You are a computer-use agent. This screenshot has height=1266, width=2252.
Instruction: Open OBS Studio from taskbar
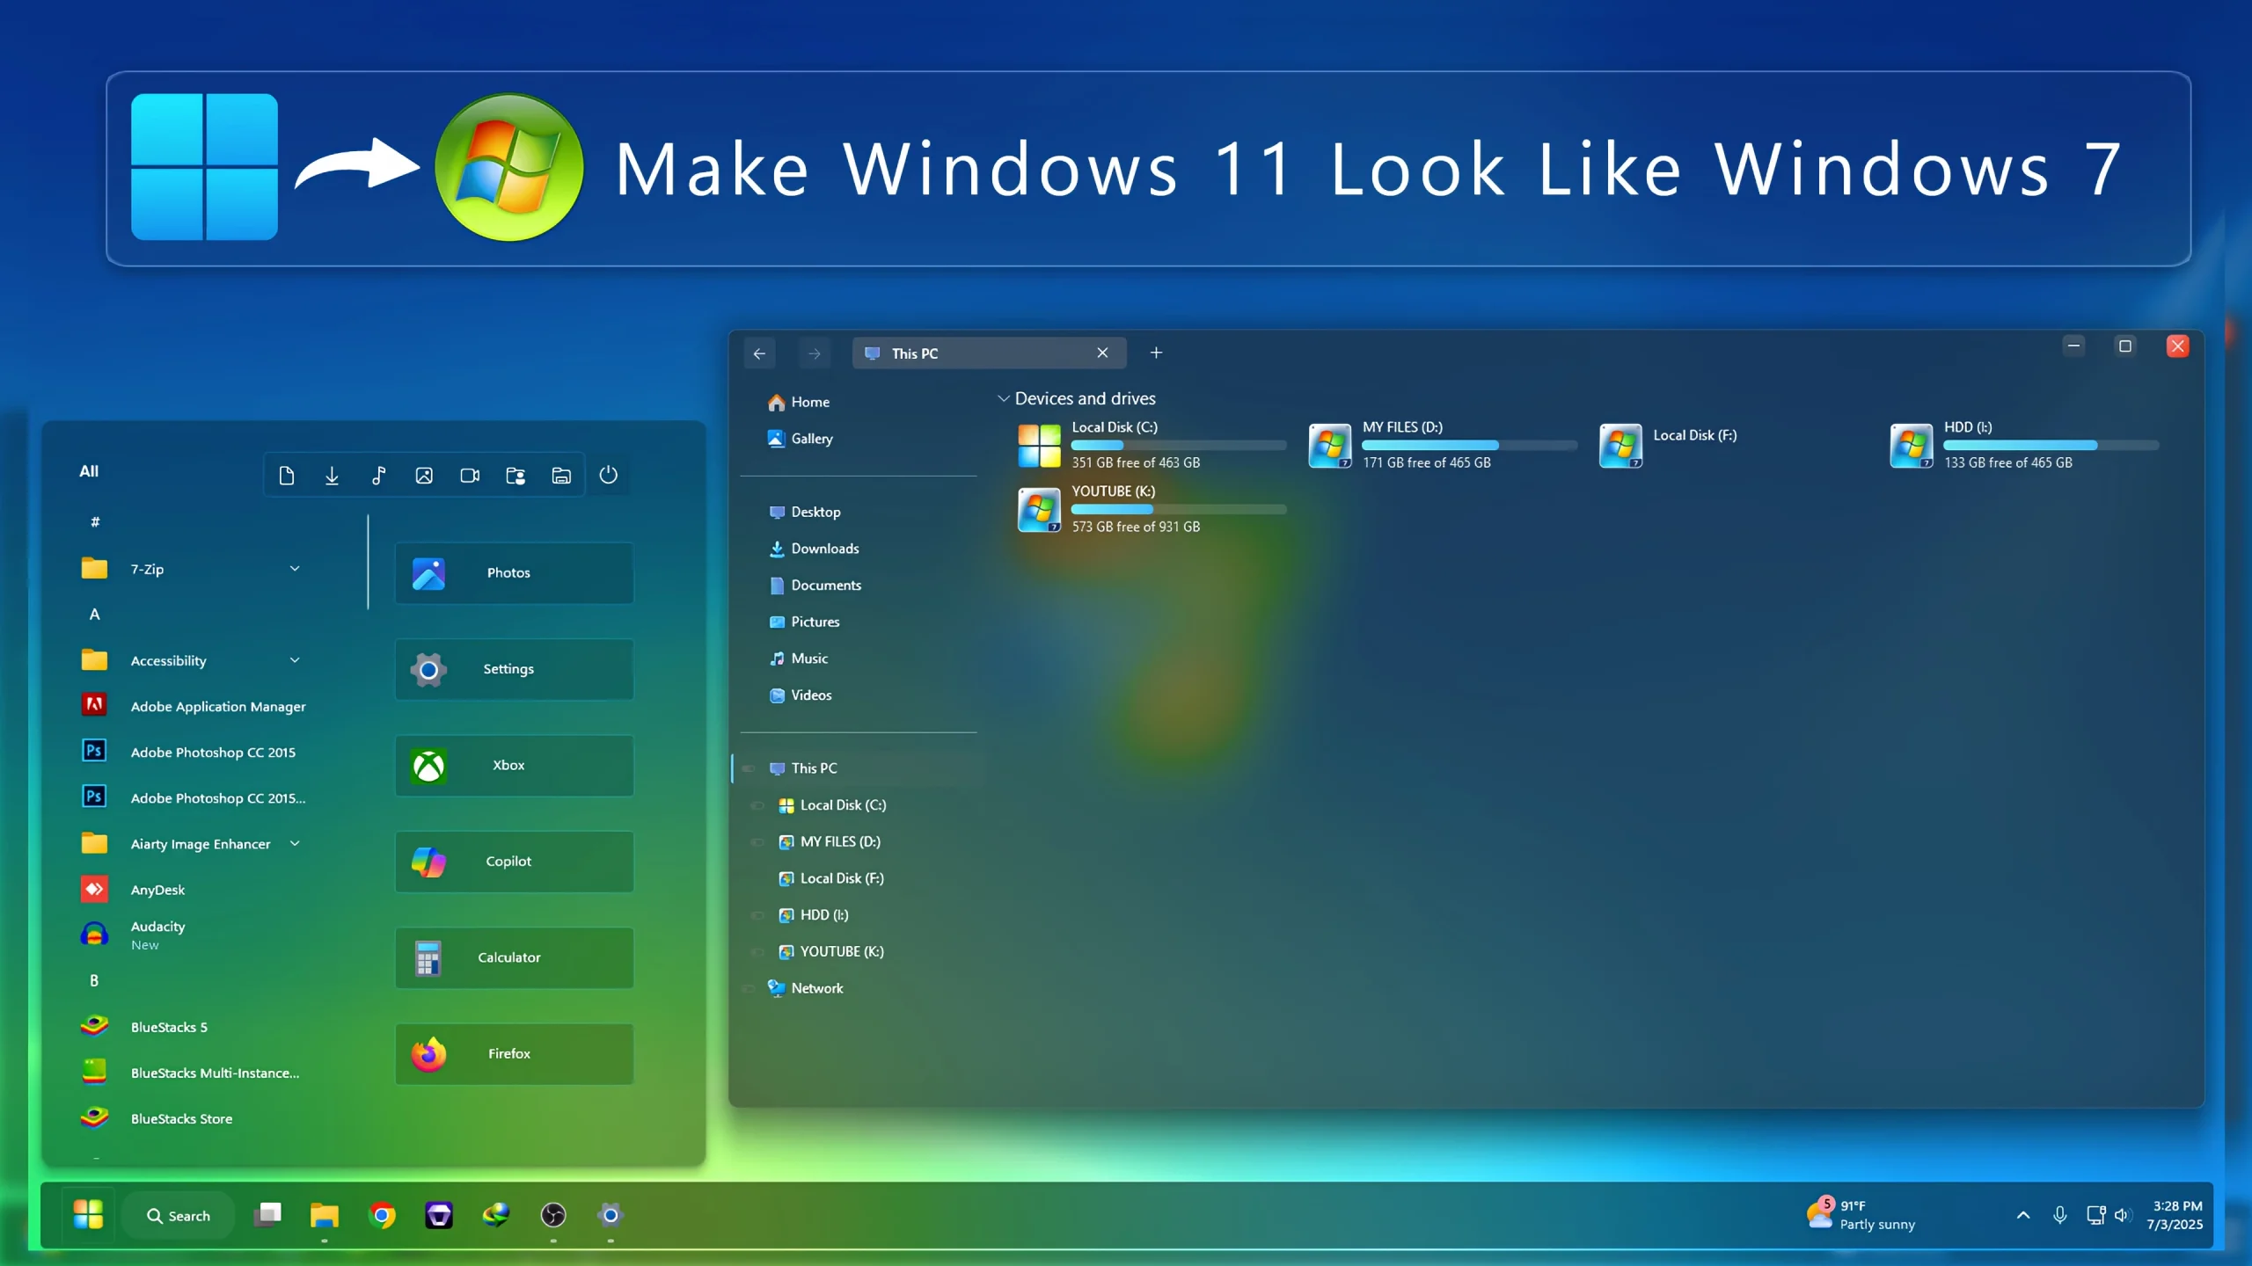553,1215
